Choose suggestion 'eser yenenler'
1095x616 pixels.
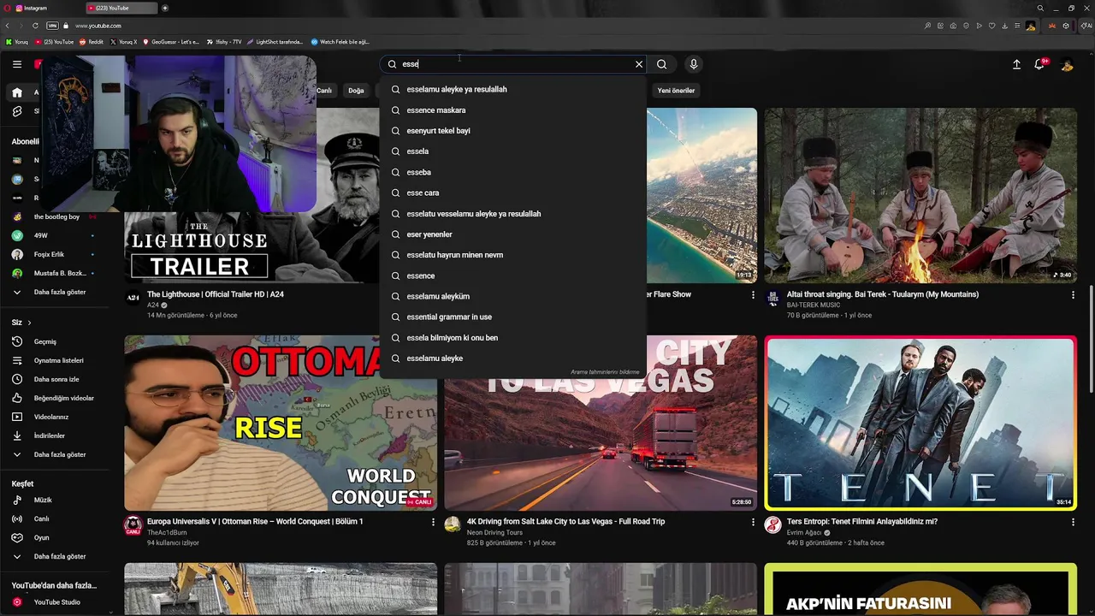(512, 234)
